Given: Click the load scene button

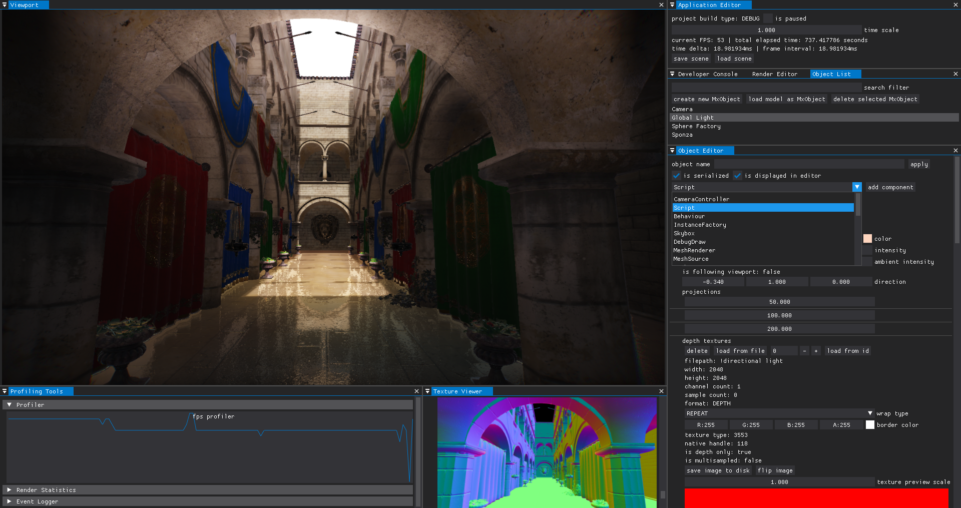Looking at the screenshot, I should [x=734, y=59].
